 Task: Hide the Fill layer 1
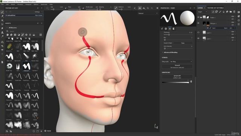tap(198, 23)
